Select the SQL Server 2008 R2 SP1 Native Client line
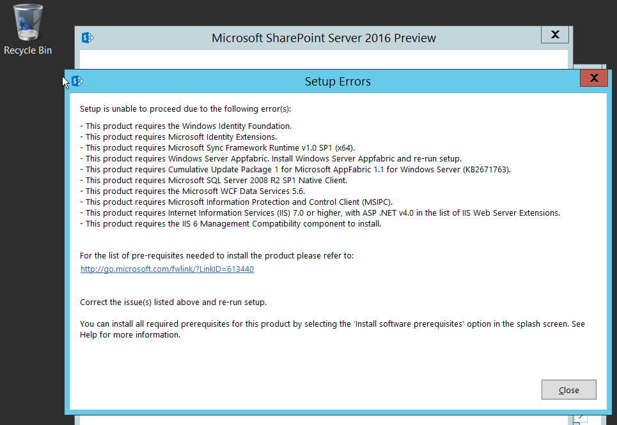The height and width of the screenshot is (425, 617). (x=214, y=181)
